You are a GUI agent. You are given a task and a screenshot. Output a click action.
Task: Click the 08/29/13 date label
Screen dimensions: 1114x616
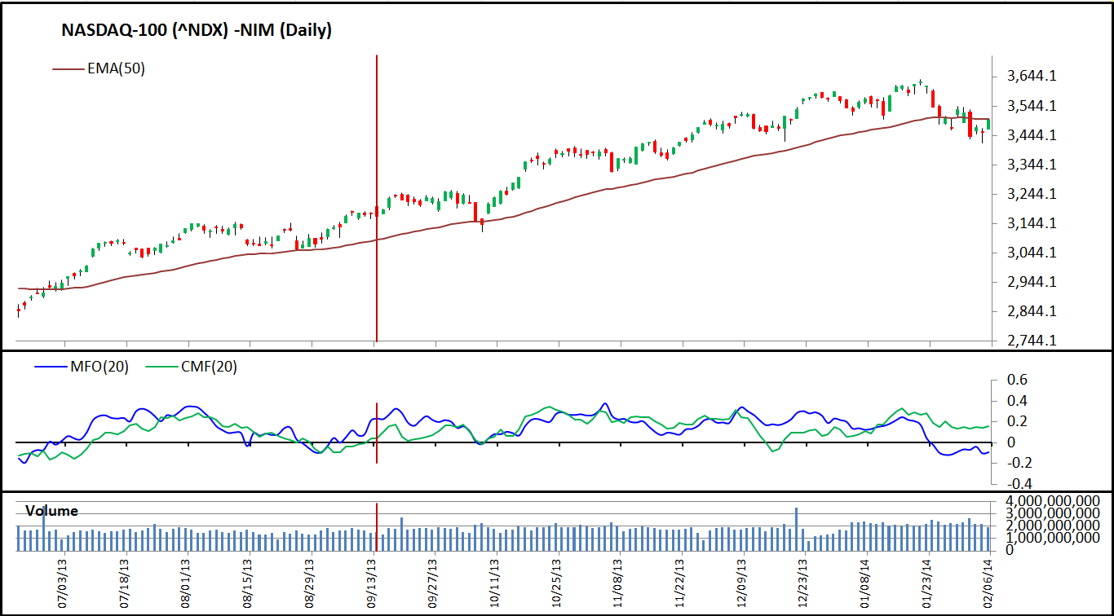coord(311,583)
